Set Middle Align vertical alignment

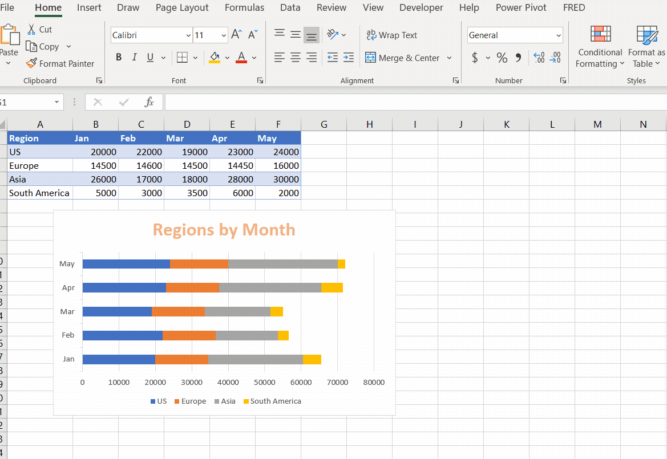[296, 34]
